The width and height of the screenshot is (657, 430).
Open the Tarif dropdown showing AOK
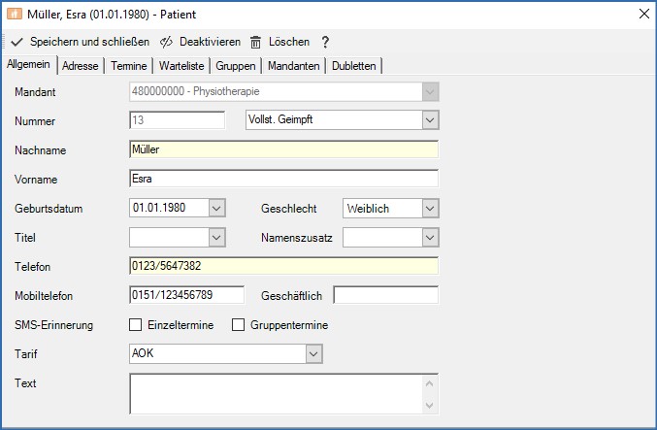click(313, 353)
